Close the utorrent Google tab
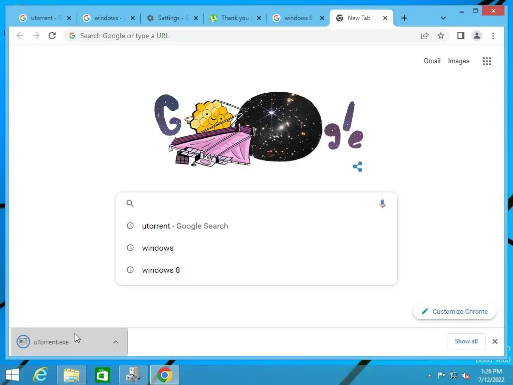 69,18
